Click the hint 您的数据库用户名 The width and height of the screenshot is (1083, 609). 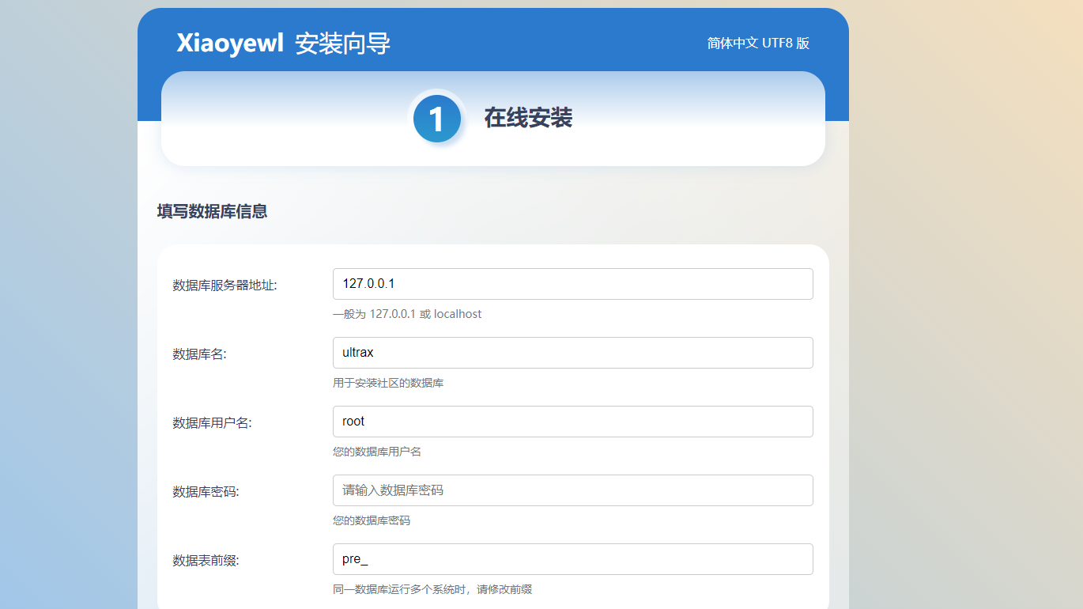coord(377,452)
